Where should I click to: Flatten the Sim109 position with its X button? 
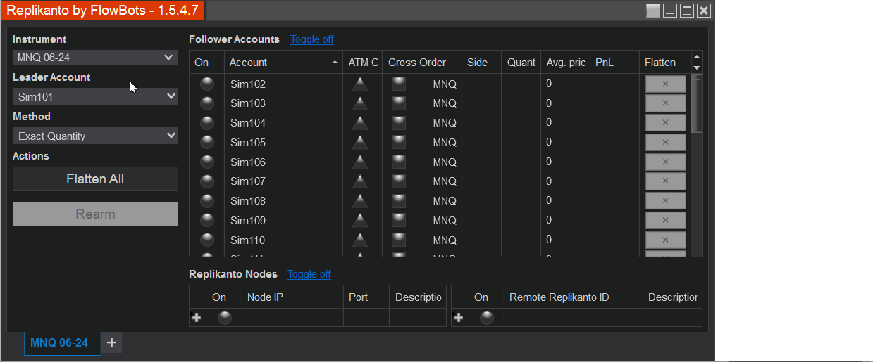pyautogui.click(x=665, y=220)
